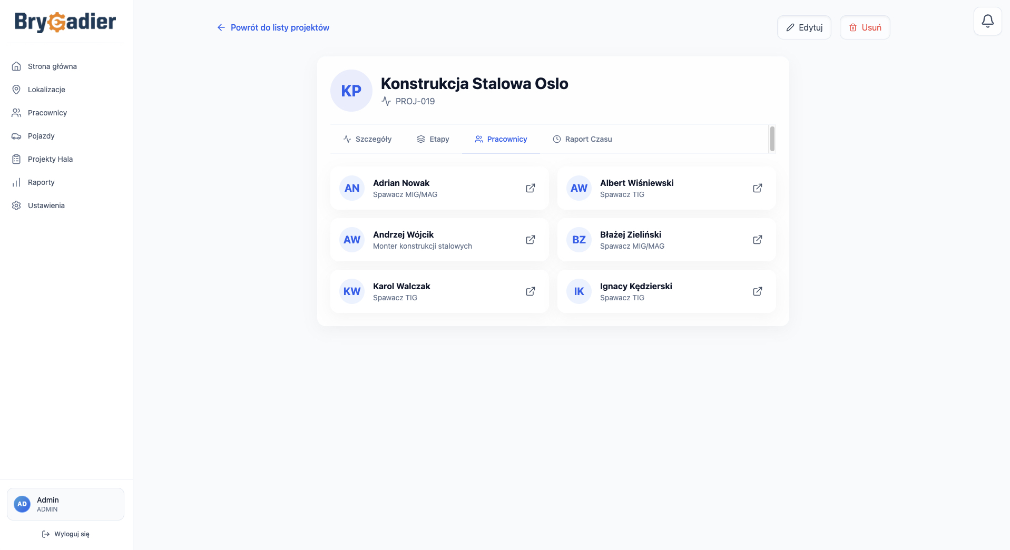
Task: Click the AW avatar of Albert Wiśniewski
Action: pos(579,188)
